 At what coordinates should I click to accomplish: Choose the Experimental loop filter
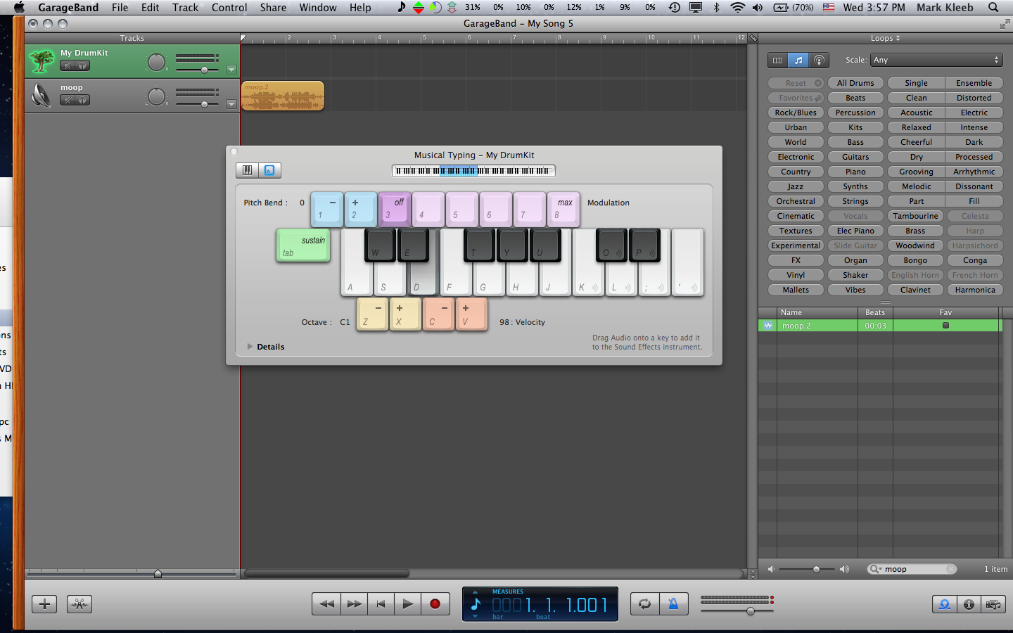click(x=796, y=245)
